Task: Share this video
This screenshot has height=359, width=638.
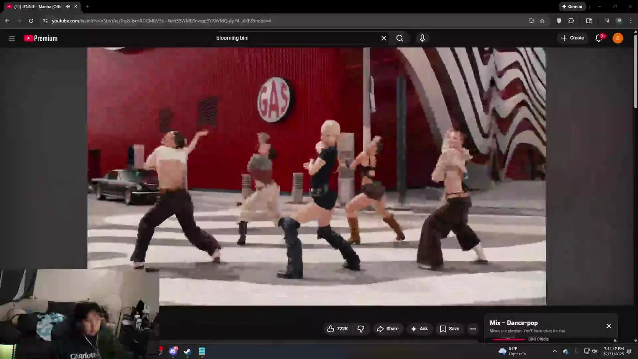Action: (x=388, y=329)
